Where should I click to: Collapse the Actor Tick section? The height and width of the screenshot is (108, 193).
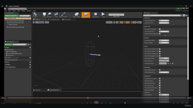[144, 27]
